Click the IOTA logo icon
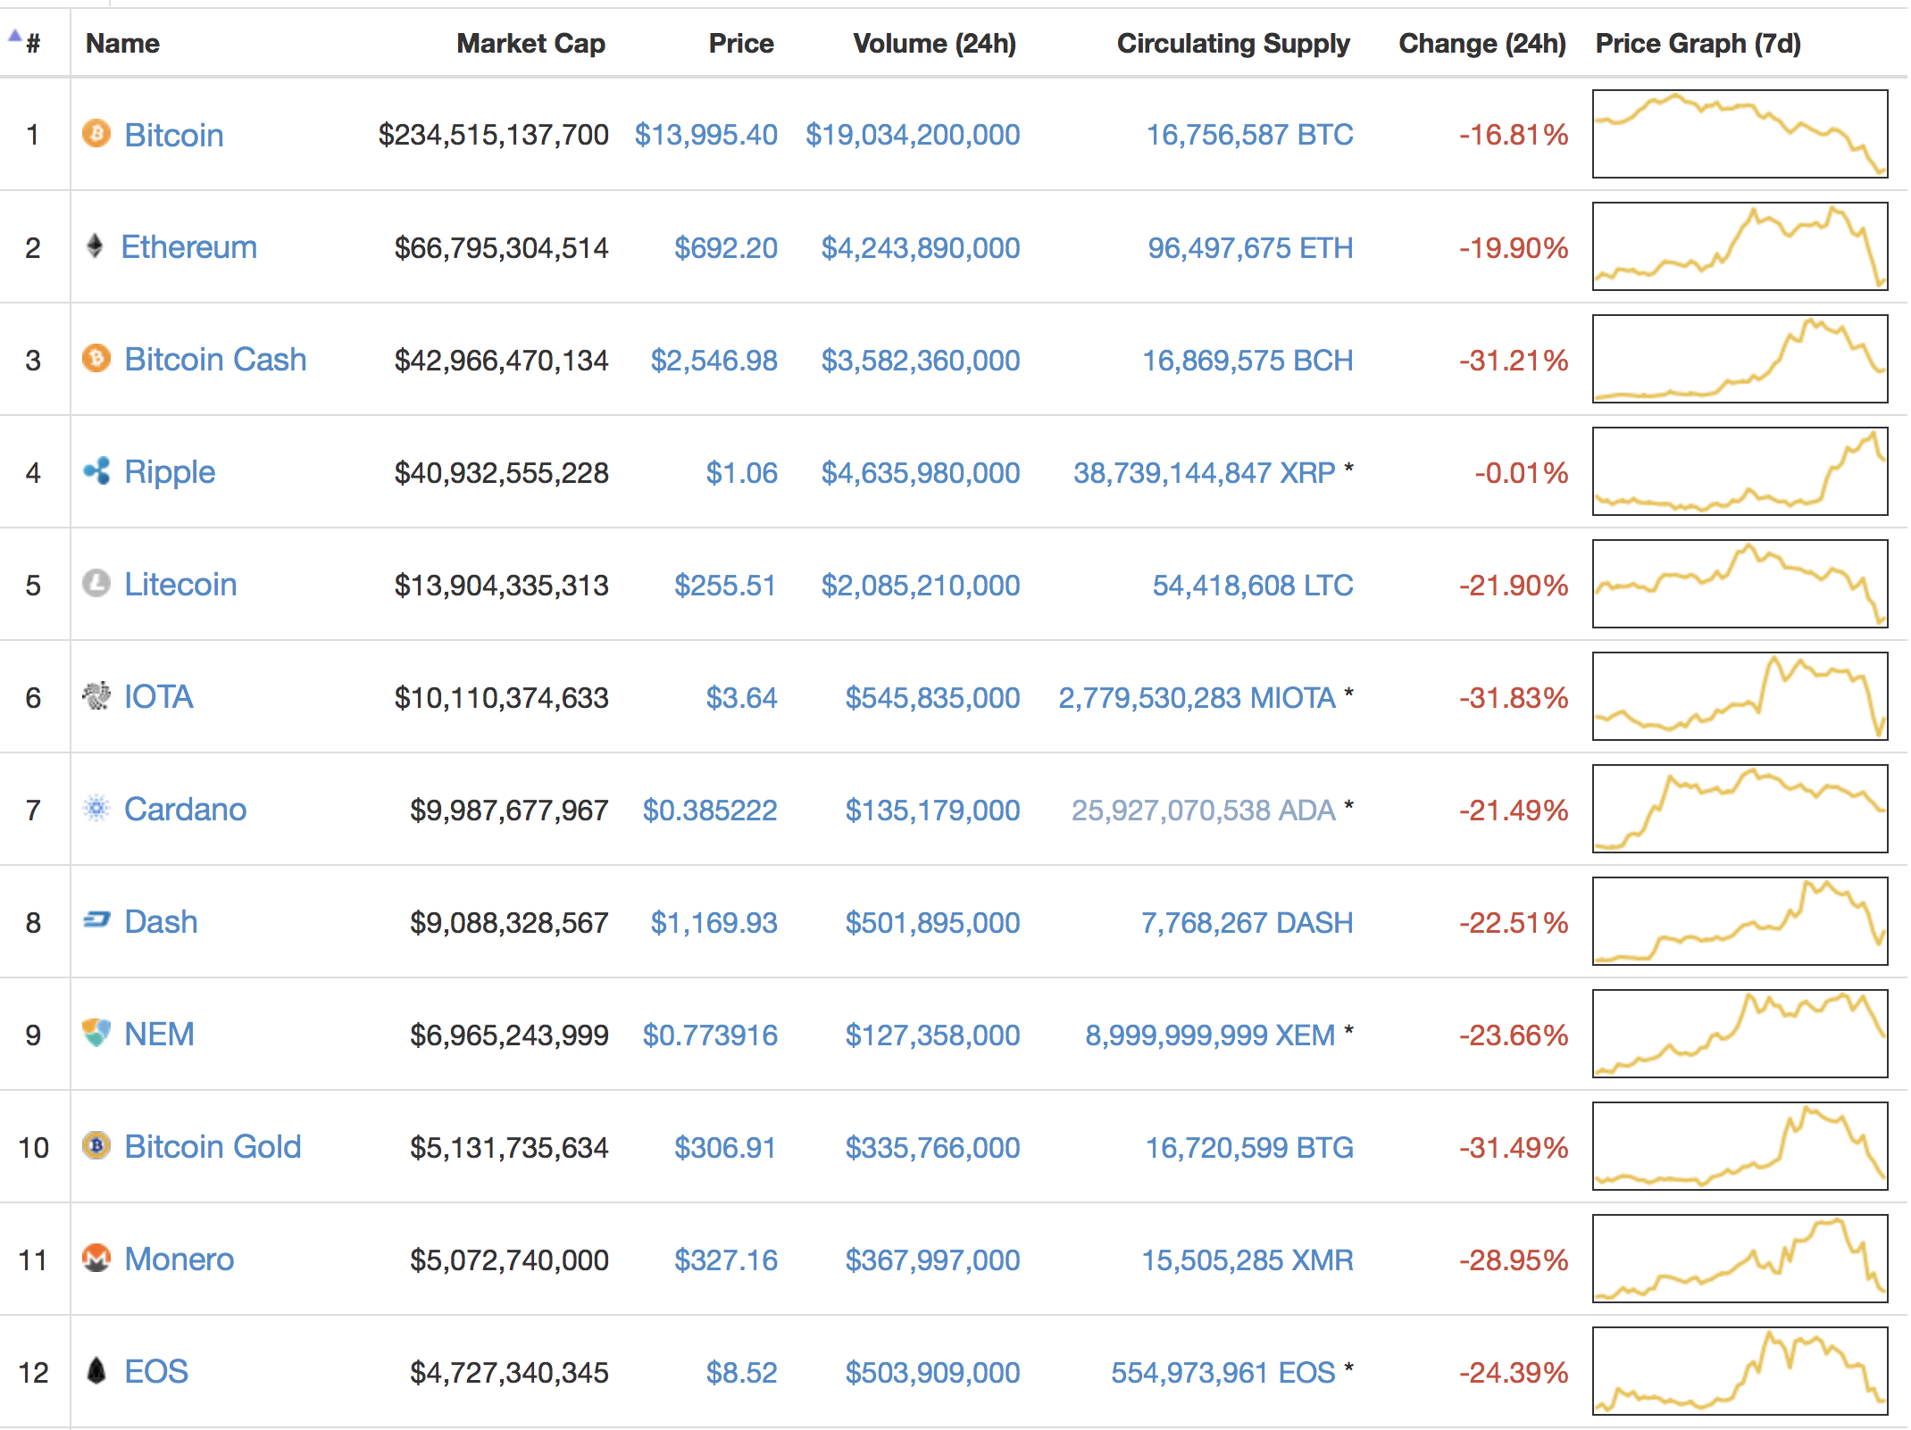The image size is (1911, 1430). [x=96, y=696]
